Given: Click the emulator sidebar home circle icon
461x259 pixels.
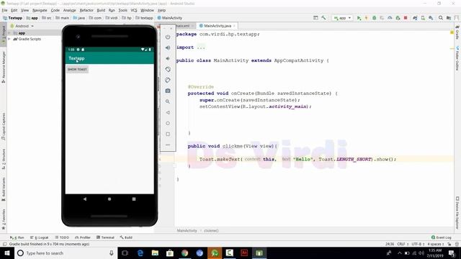Looking at the screenshot, I should (x=168, y=123).
